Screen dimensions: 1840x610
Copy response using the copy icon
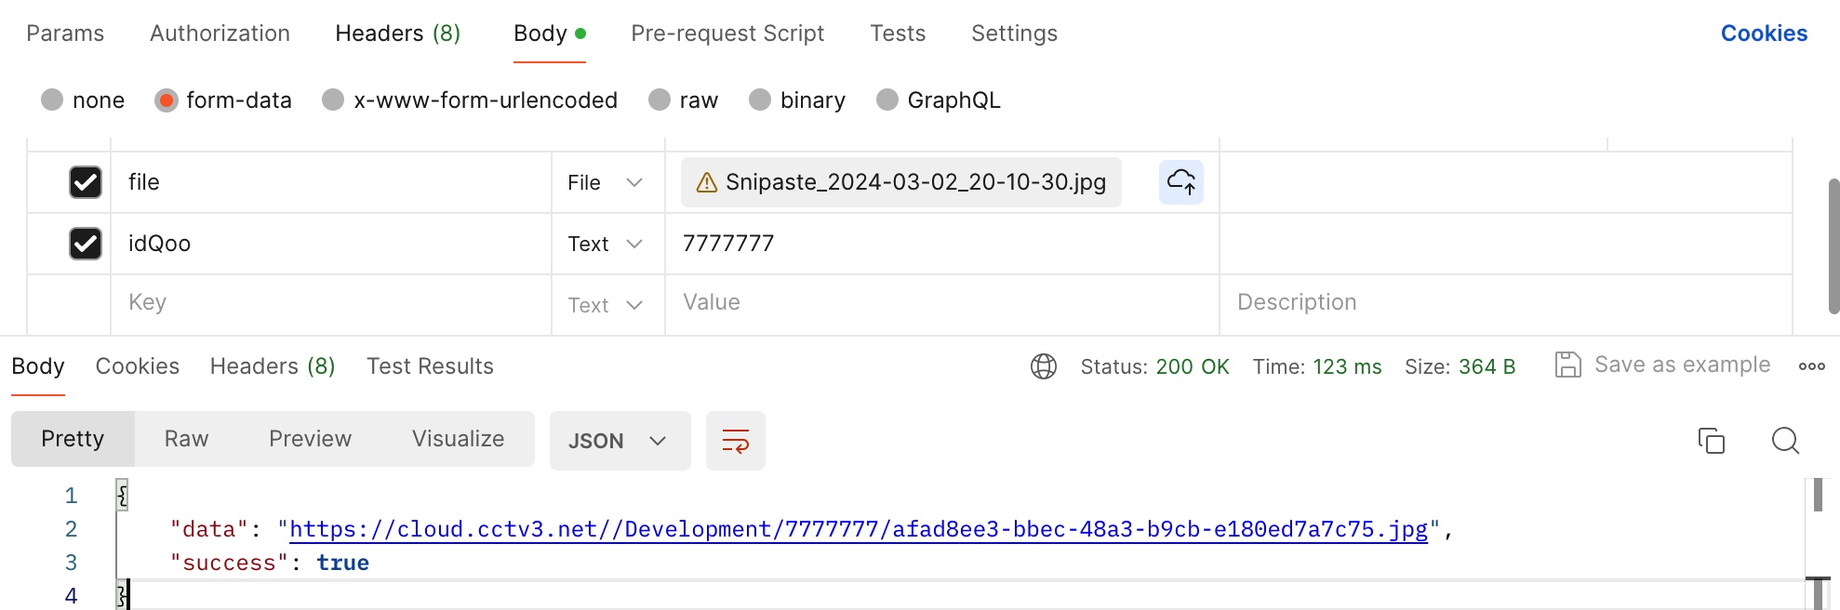(x=1711, y=441)
